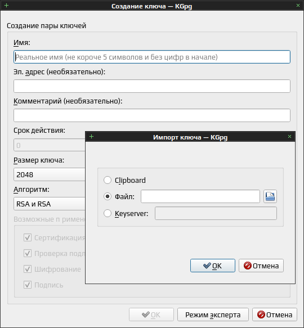Click the Размер ключа label

(x=39, y=160)
